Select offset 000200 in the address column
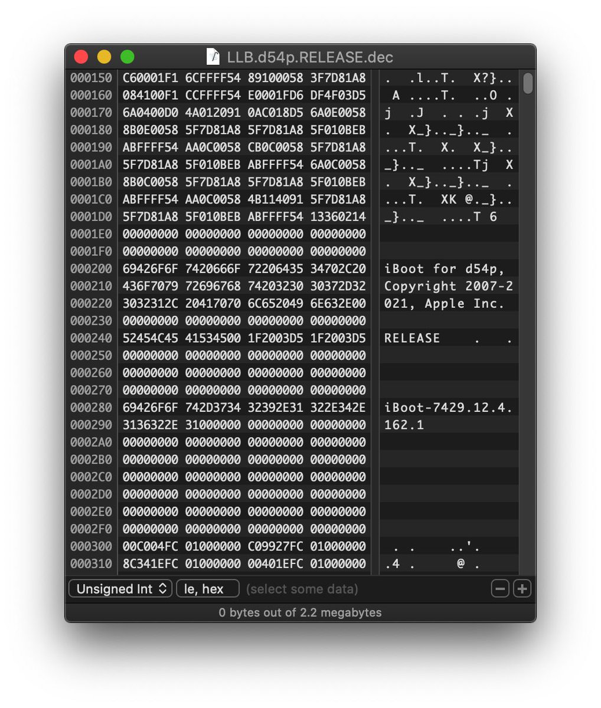 (x=91, y=269)
